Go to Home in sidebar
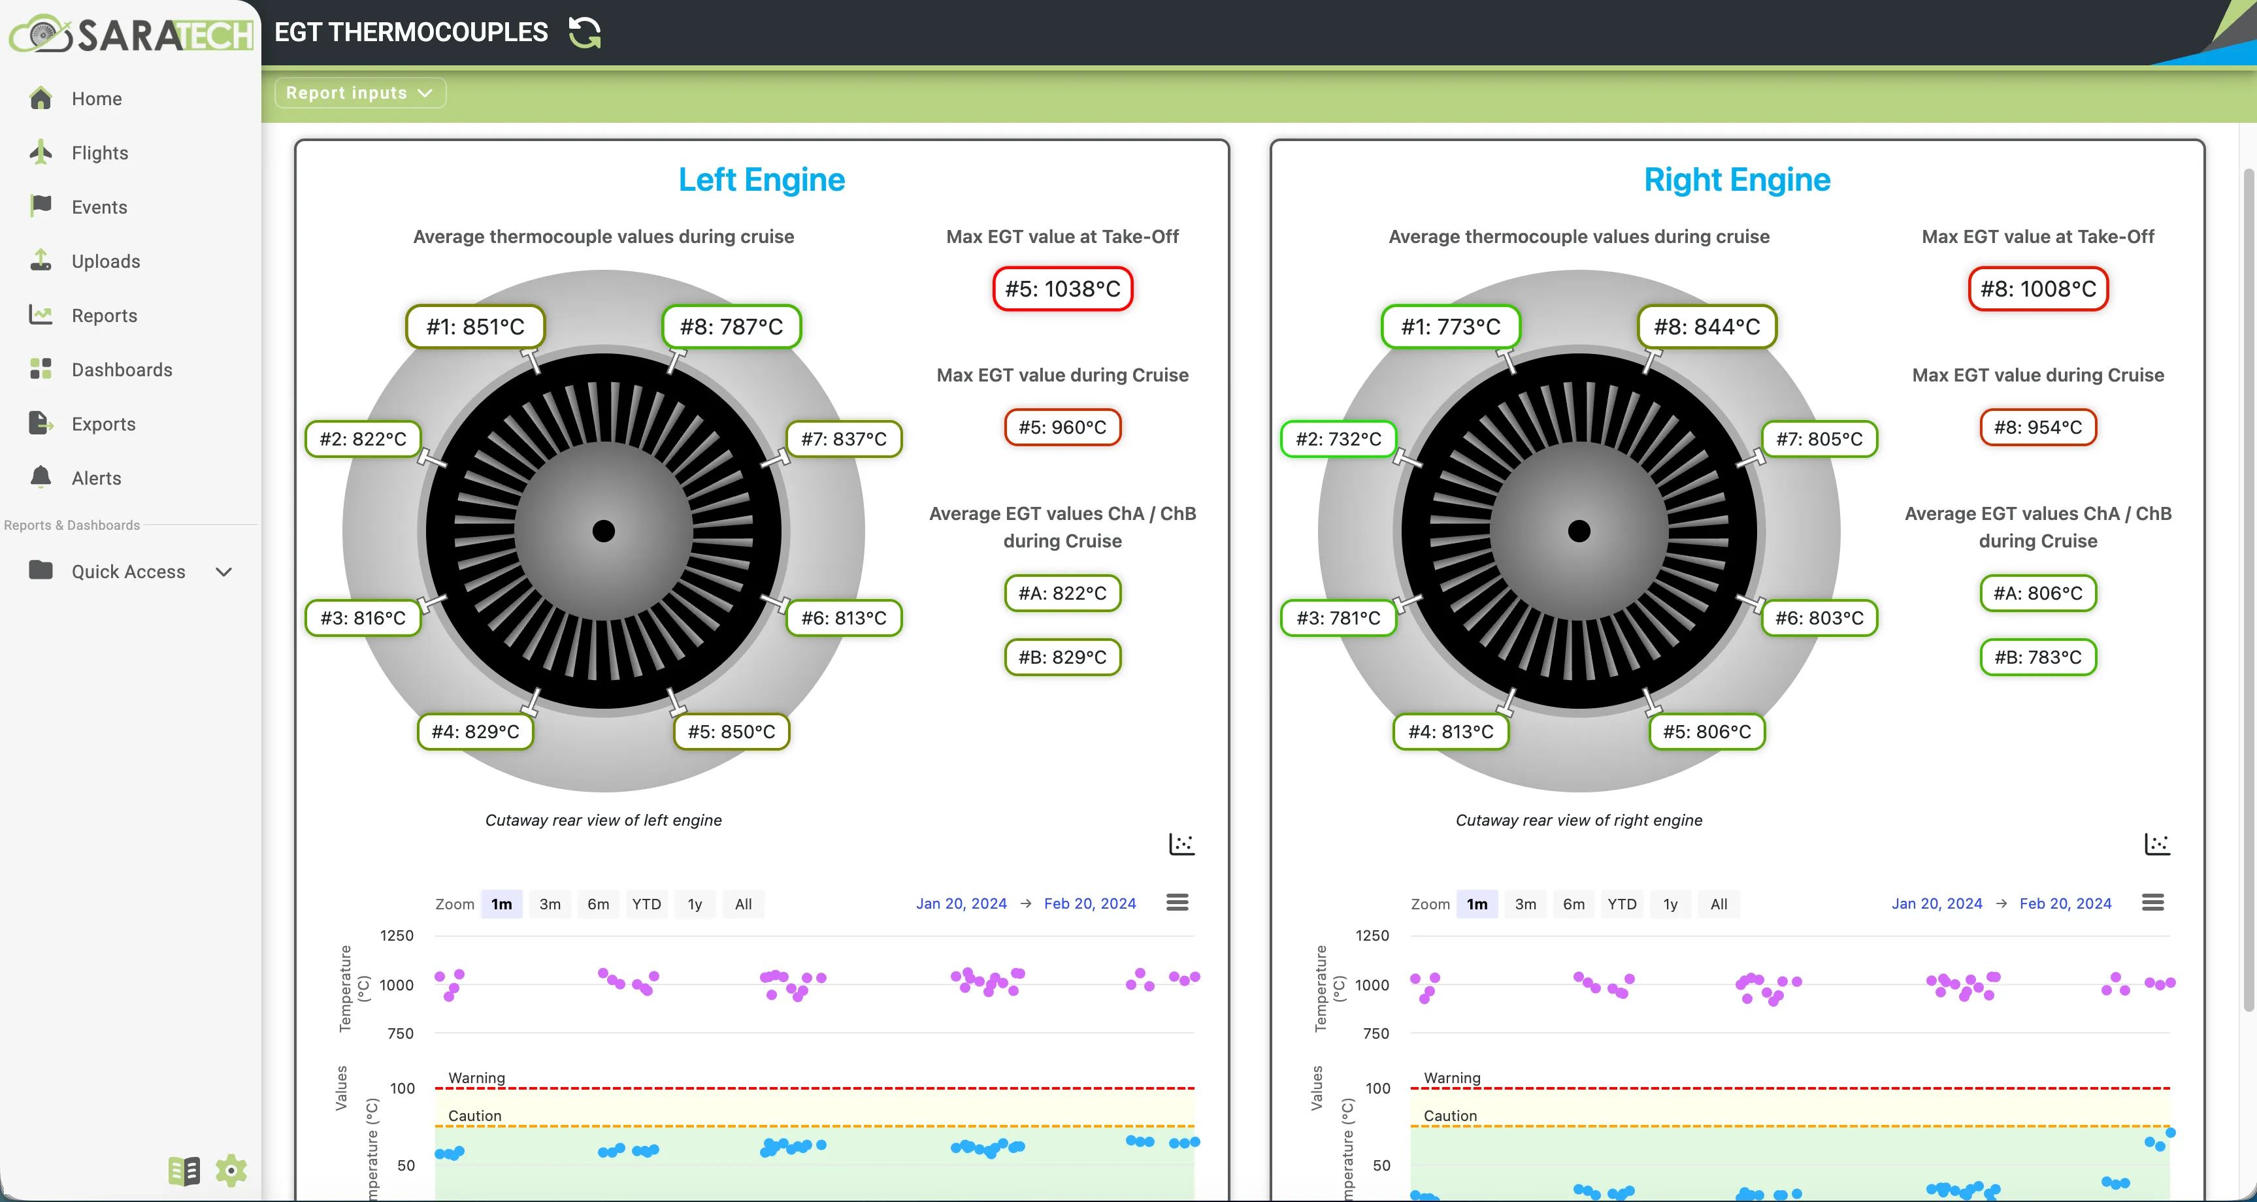Screen dimensions: 2257x1202 point(96,98)
